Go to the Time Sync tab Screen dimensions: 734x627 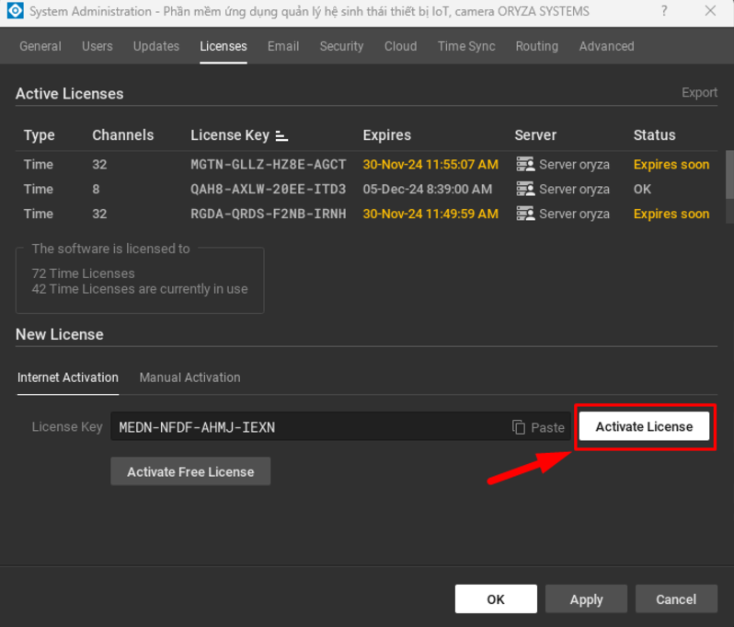[x=466, y=46]
